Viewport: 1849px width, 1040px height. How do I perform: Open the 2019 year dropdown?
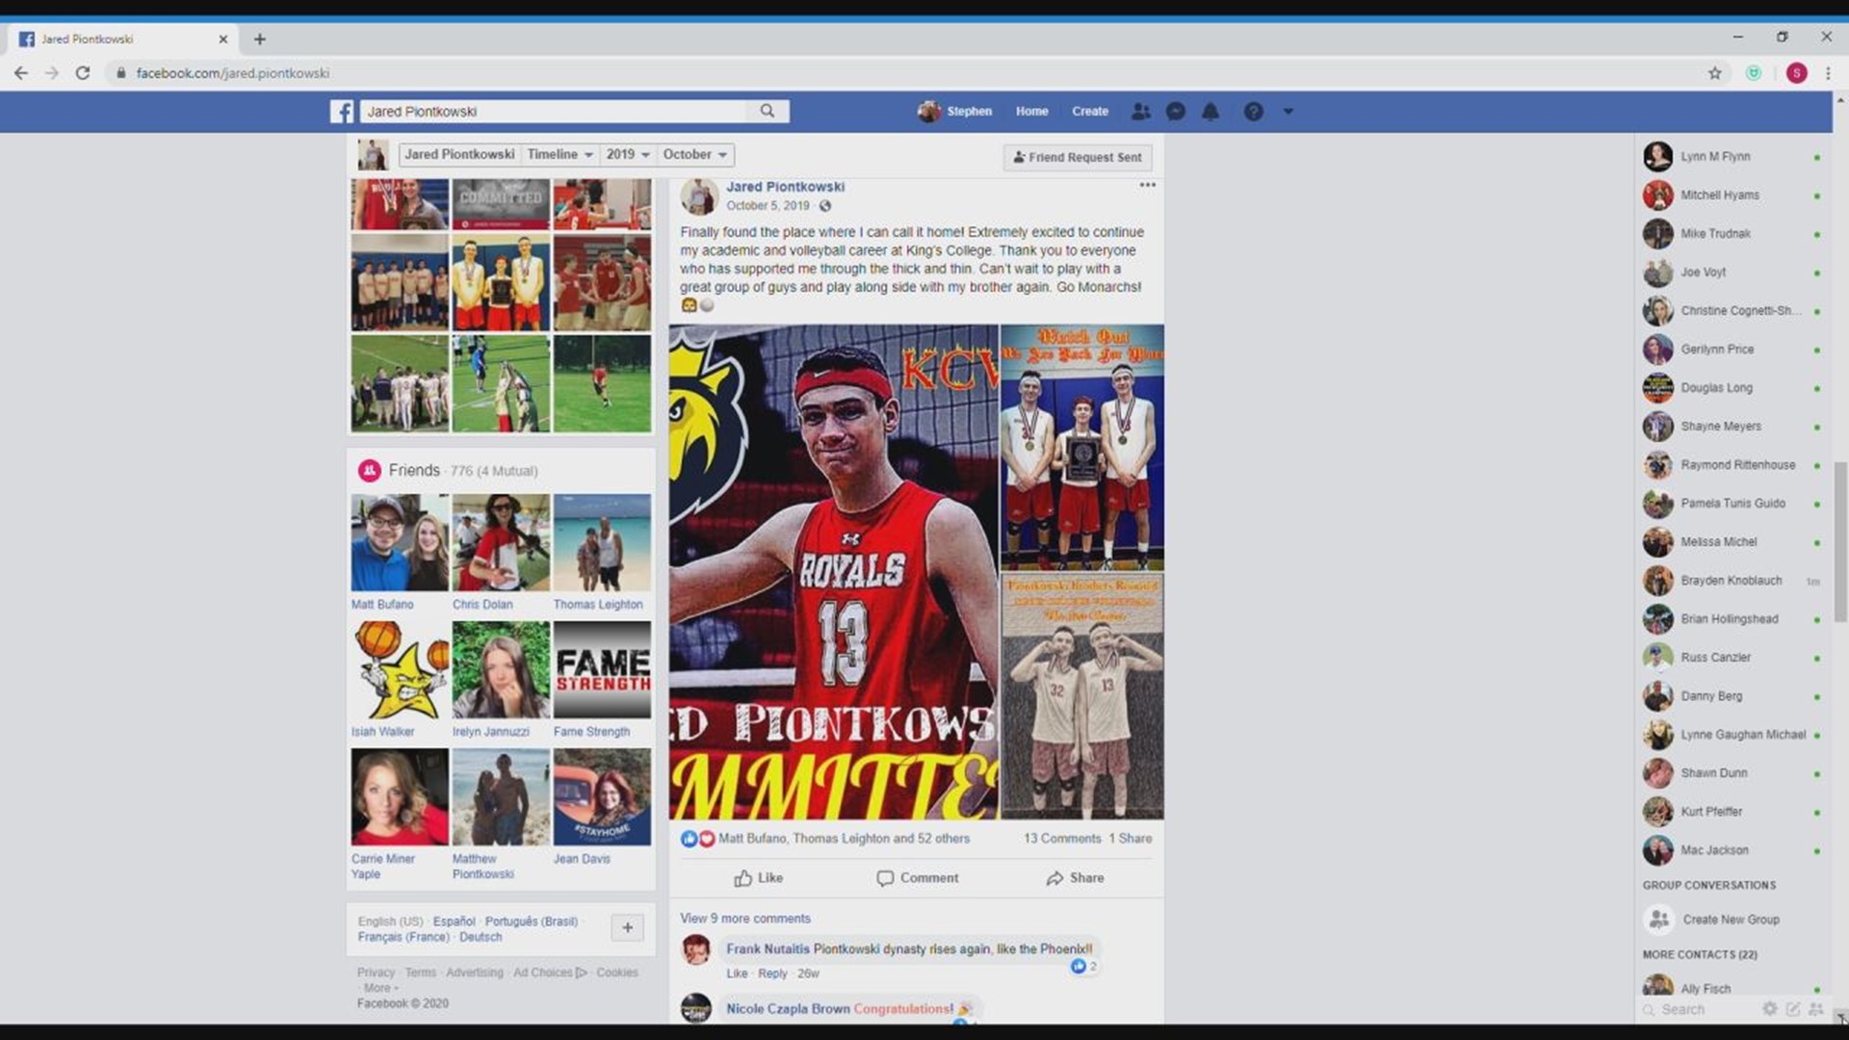click(627, 154)
